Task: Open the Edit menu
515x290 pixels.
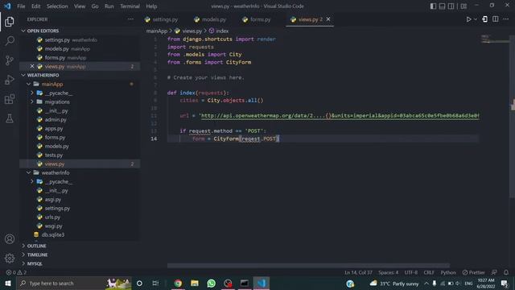Action: tap(35, 6)
